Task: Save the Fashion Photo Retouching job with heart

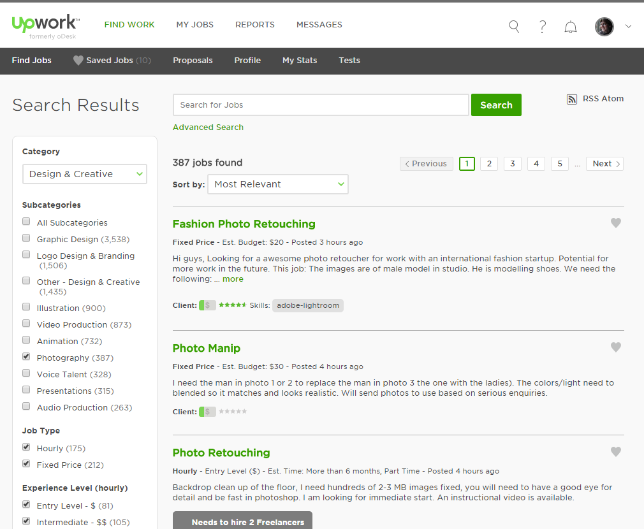Action: point(616,223)
